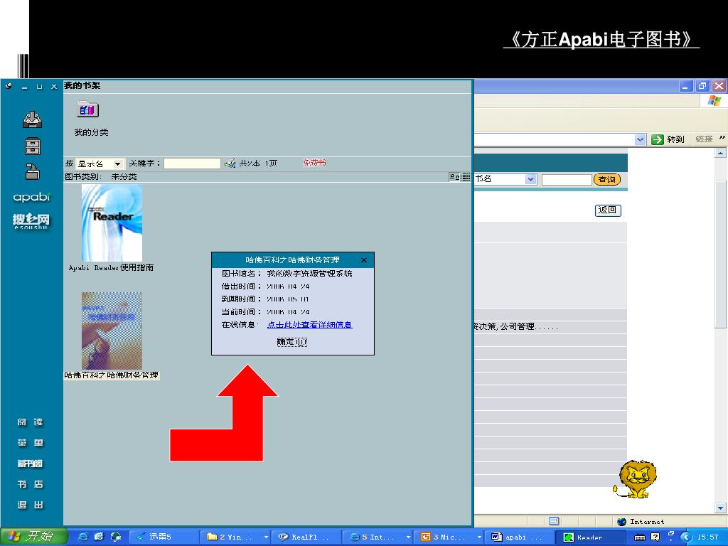Expand hidden tray icons arrow

point(686,537)
